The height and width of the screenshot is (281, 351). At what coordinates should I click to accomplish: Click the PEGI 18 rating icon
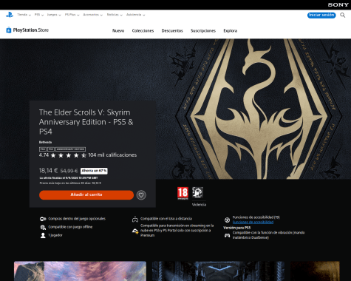[183, 193]
